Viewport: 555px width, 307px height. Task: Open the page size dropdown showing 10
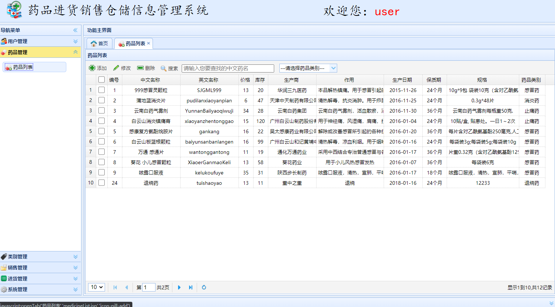point(96,287)
